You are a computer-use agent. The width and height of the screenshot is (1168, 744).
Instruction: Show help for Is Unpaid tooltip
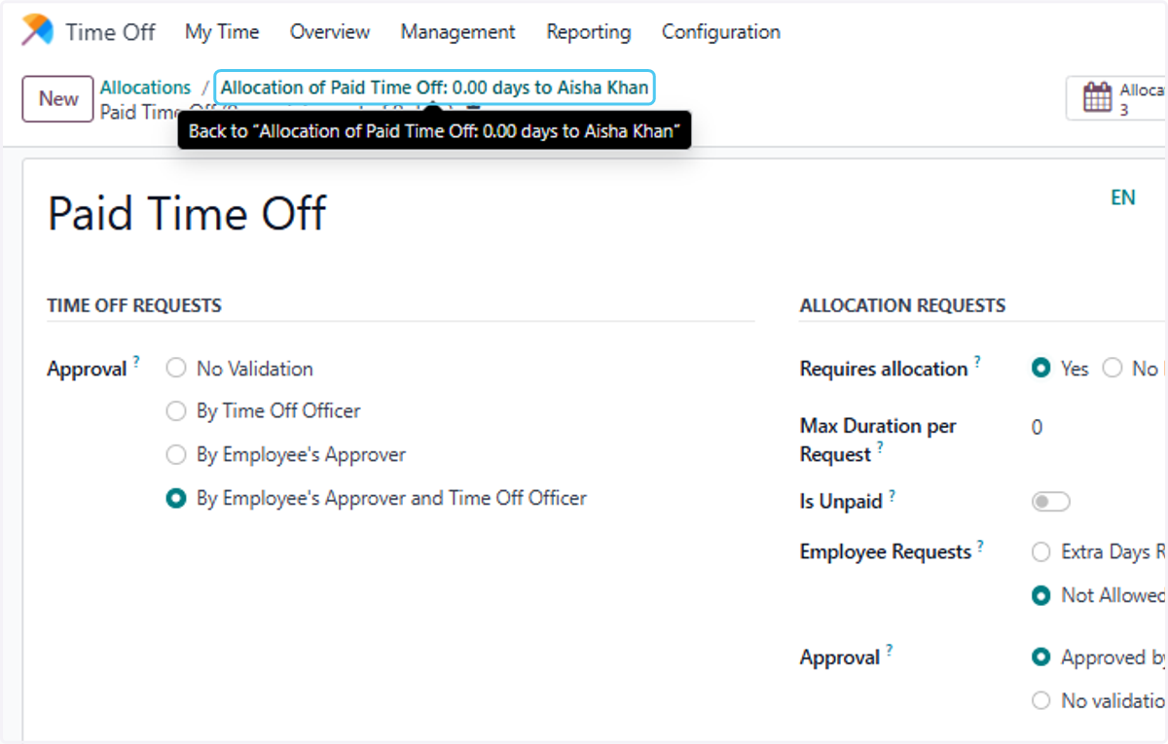[892, 495]
